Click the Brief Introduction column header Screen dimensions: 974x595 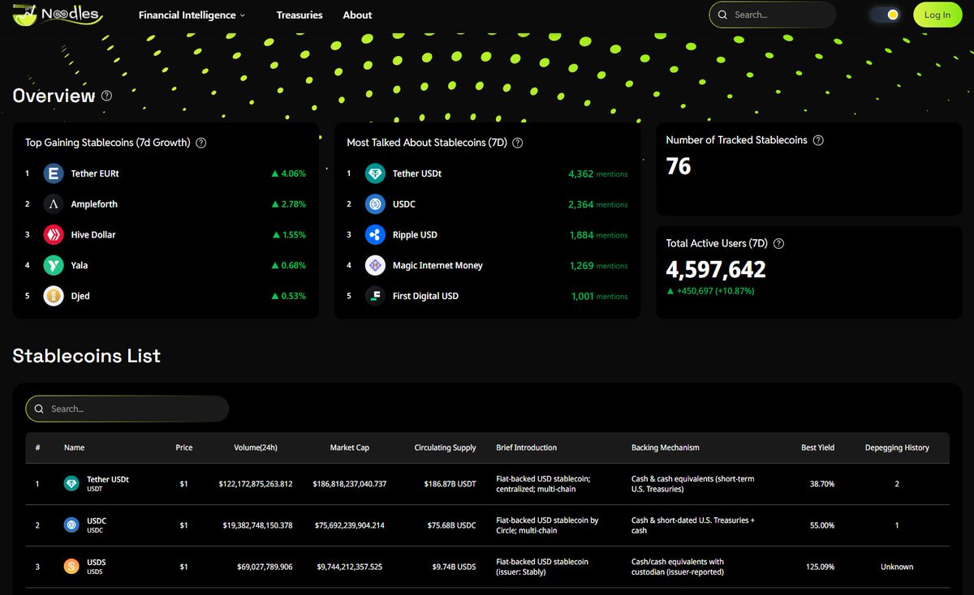point(527,447)
